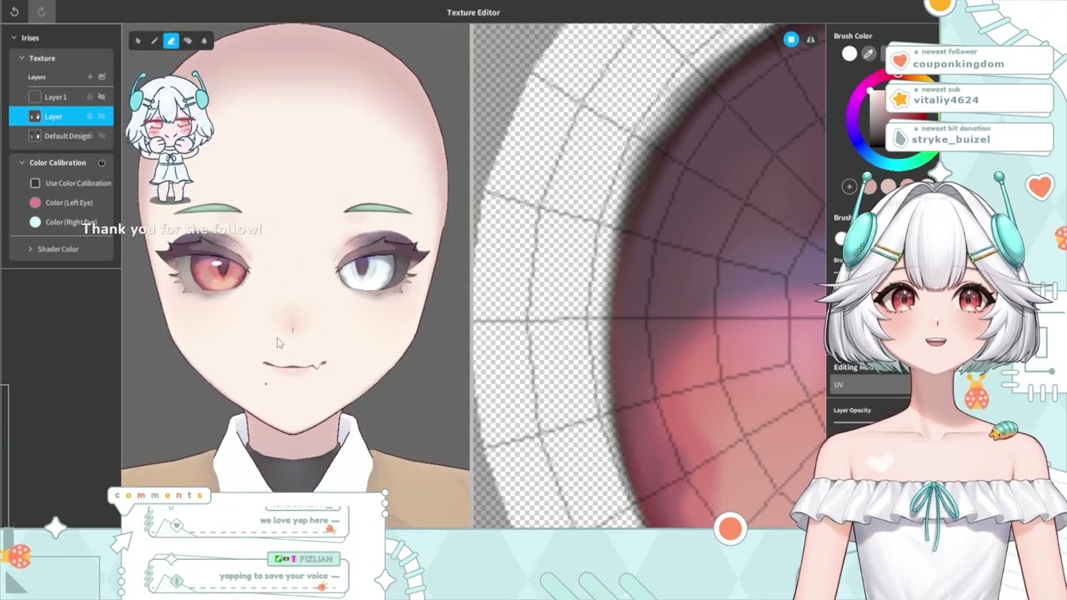
Task: Select the Default Design layer row
Action: coord(61,136)
